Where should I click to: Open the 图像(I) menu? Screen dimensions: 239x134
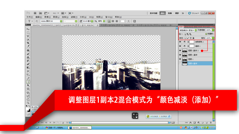click(47, 17)
